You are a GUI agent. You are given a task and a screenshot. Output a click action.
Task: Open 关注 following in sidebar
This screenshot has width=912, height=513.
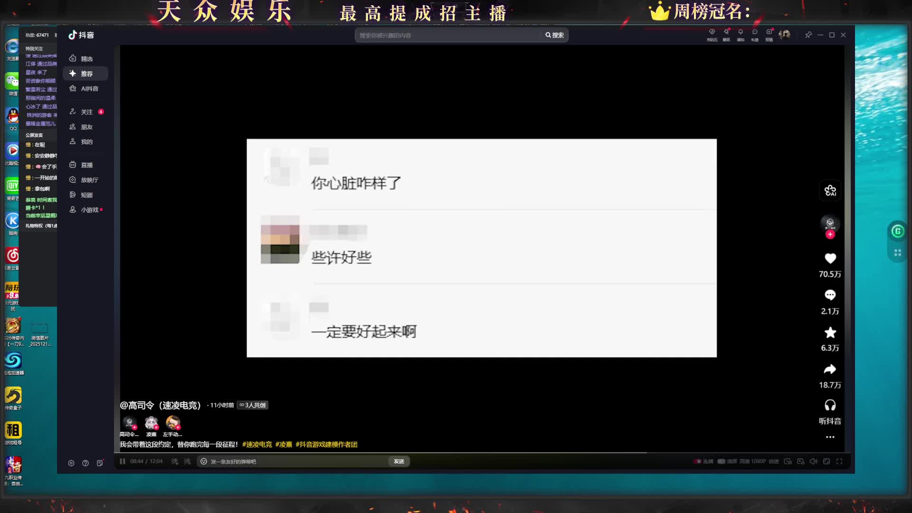[x=86, y=112]
